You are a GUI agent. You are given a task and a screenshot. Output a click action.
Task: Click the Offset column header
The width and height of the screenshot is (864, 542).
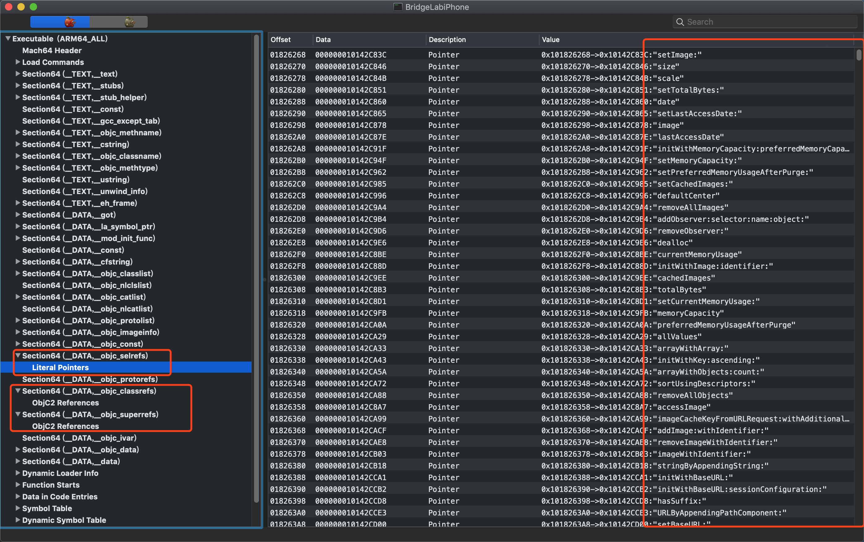(281, 40)
